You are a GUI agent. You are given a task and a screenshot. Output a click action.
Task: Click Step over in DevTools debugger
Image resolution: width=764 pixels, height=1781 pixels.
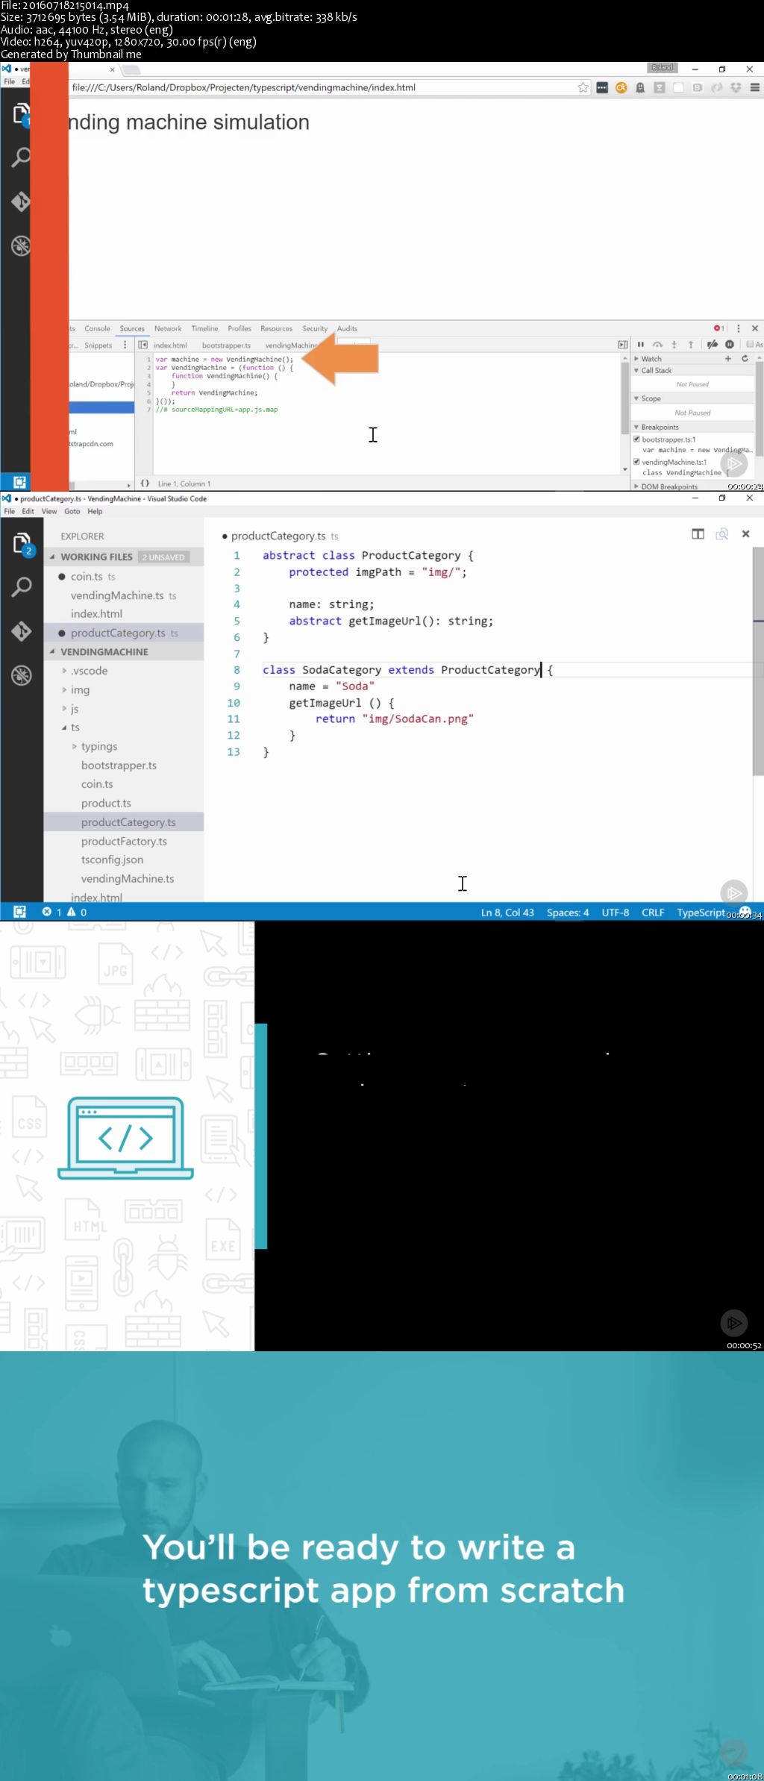tap(657, 345)
